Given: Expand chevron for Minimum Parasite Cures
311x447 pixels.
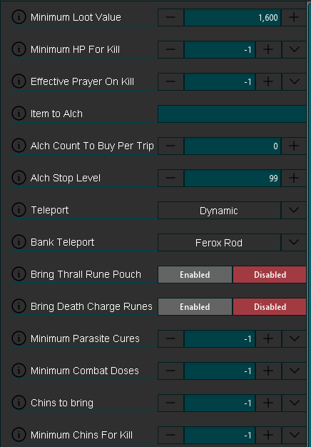Looking at the screenshot, I should [294, 338].
